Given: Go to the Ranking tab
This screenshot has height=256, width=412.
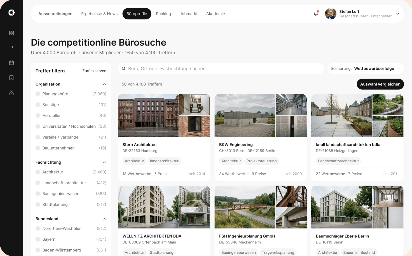Looking at the screenshot, I should coord(163,14).
